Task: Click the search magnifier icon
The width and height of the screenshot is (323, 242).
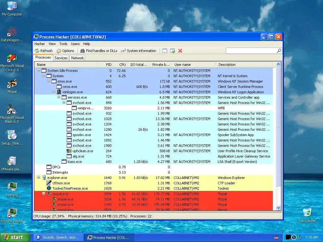Action: tap(279, 51)
